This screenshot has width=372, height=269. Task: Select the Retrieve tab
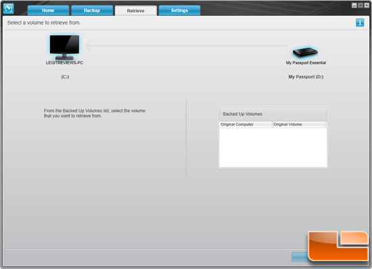click(x=136, y=11)
